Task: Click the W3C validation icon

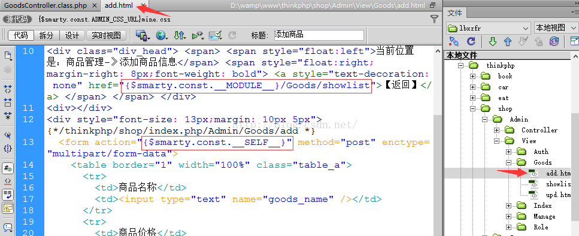Action: (198, 35)
